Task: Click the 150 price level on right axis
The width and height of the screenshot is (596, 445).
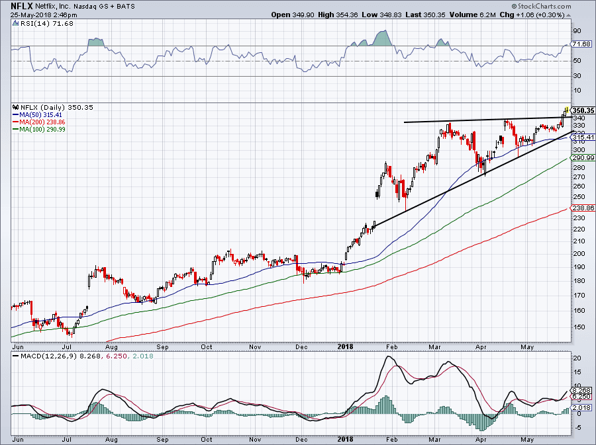Action: coord(579,327)
